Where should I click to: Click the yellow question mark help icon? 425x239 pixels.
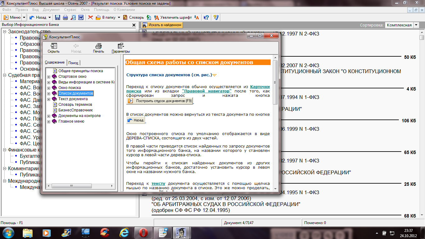[216, 17]
